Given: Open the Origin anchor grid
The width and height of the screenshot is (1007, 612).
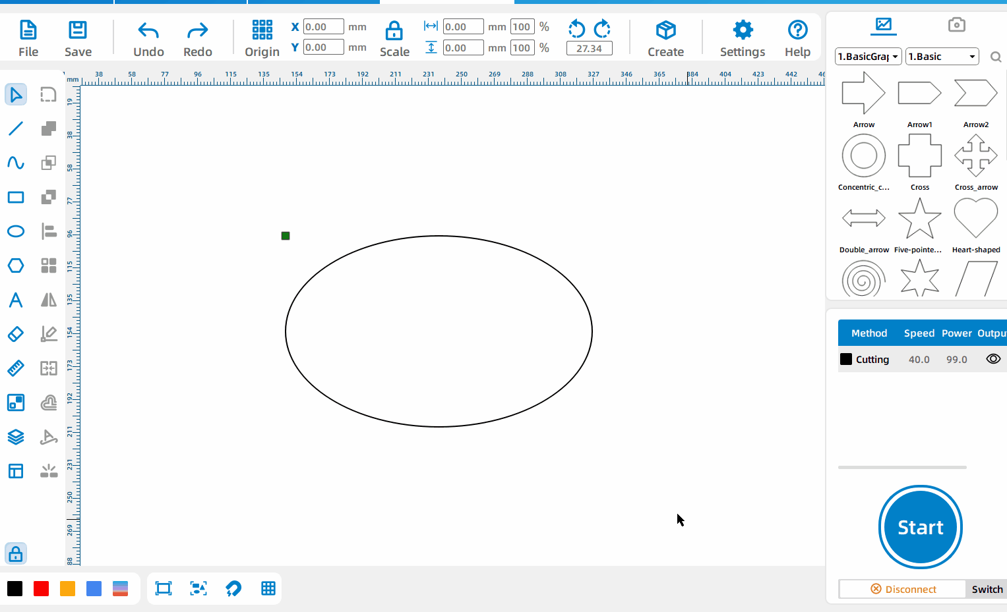Looking at the screenshot, I should click(x=262, y=38).
